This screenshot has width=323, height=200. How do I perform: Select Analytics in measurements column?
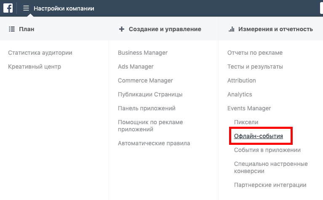(x=240, y=95)
